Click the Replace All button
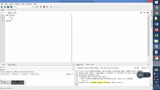160x90 pixels. 35,74
